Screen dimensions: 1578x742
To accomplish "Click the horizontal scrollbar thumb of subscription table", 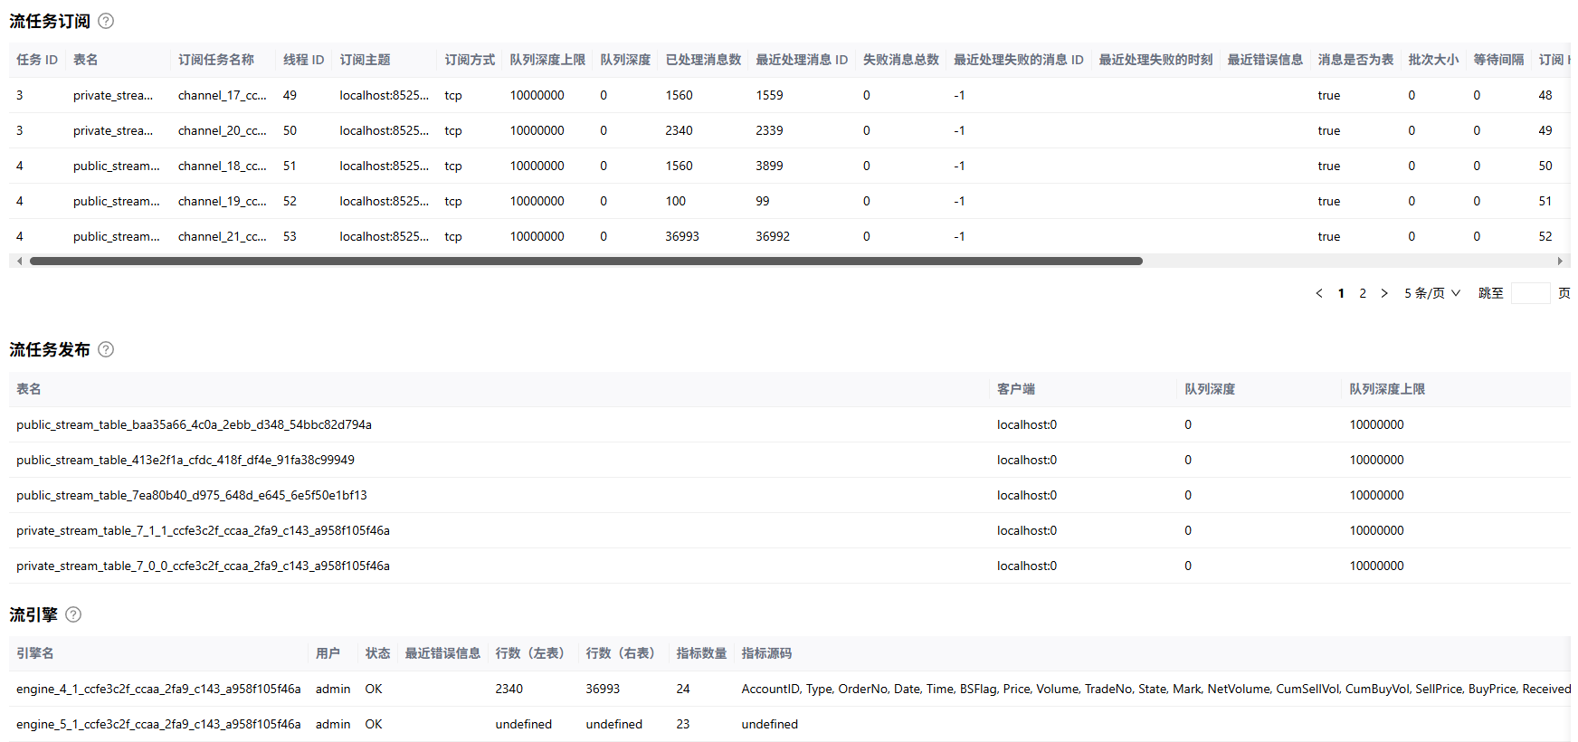I will [585, 261].
